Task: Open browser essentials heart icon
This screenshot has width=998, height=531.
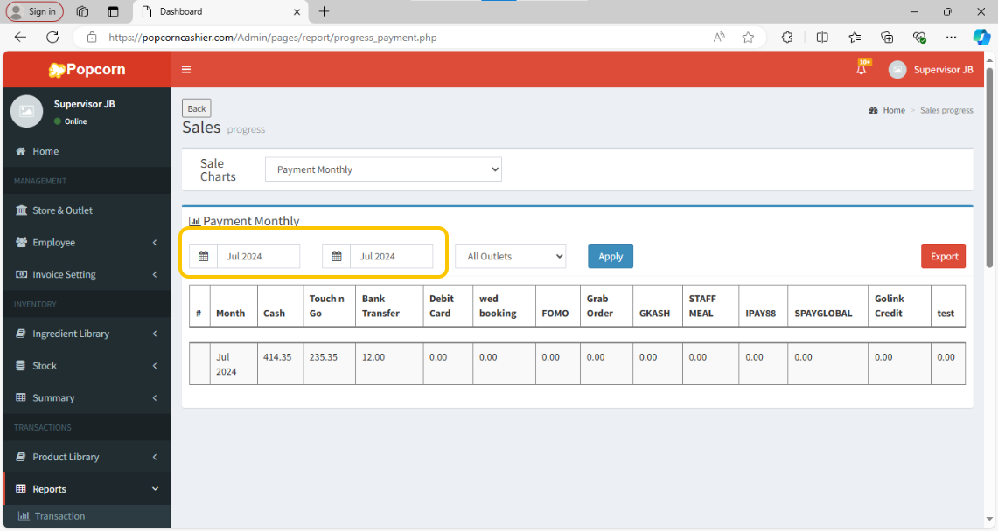Action: coord(919,38)
